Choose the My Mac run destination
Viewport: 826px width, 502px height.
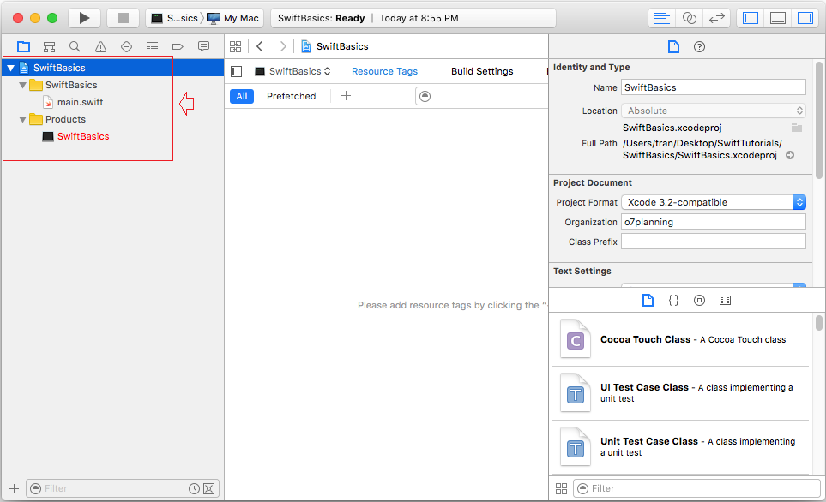(x=233, y=18)
